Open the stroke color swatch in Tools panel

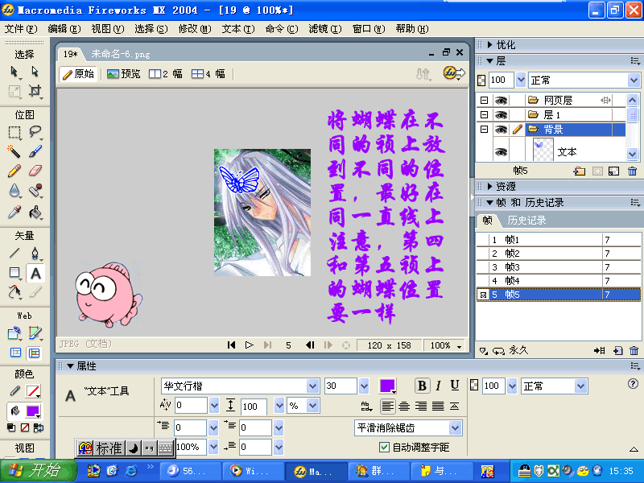click(33, 391)
